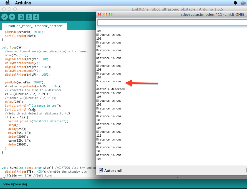Viewport: 247px width, 189px height.
Task: Click the serial output value 109 at bottom
Action: (x=99, y=151)
